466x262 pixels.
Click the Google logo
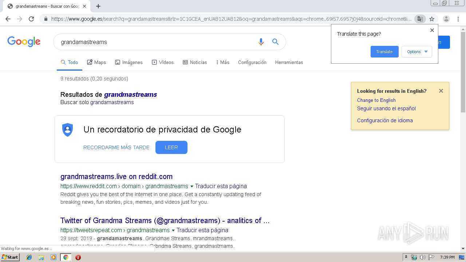[24, 41]
